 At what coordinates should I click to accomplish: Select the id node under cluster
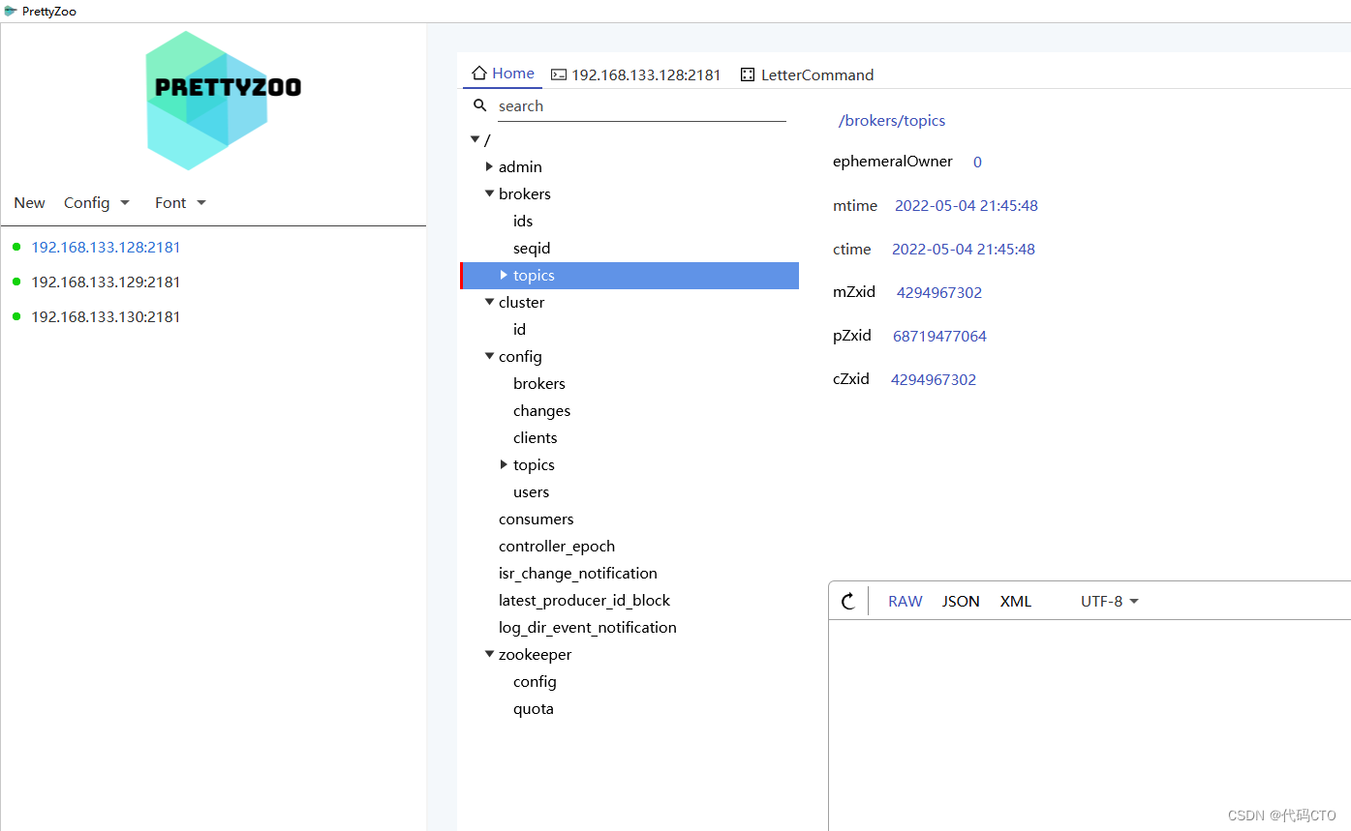pyautogui.click(x=519, y=329)
